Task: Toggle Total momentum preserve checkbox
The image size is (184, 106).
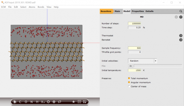Action: tap(129, 78)
